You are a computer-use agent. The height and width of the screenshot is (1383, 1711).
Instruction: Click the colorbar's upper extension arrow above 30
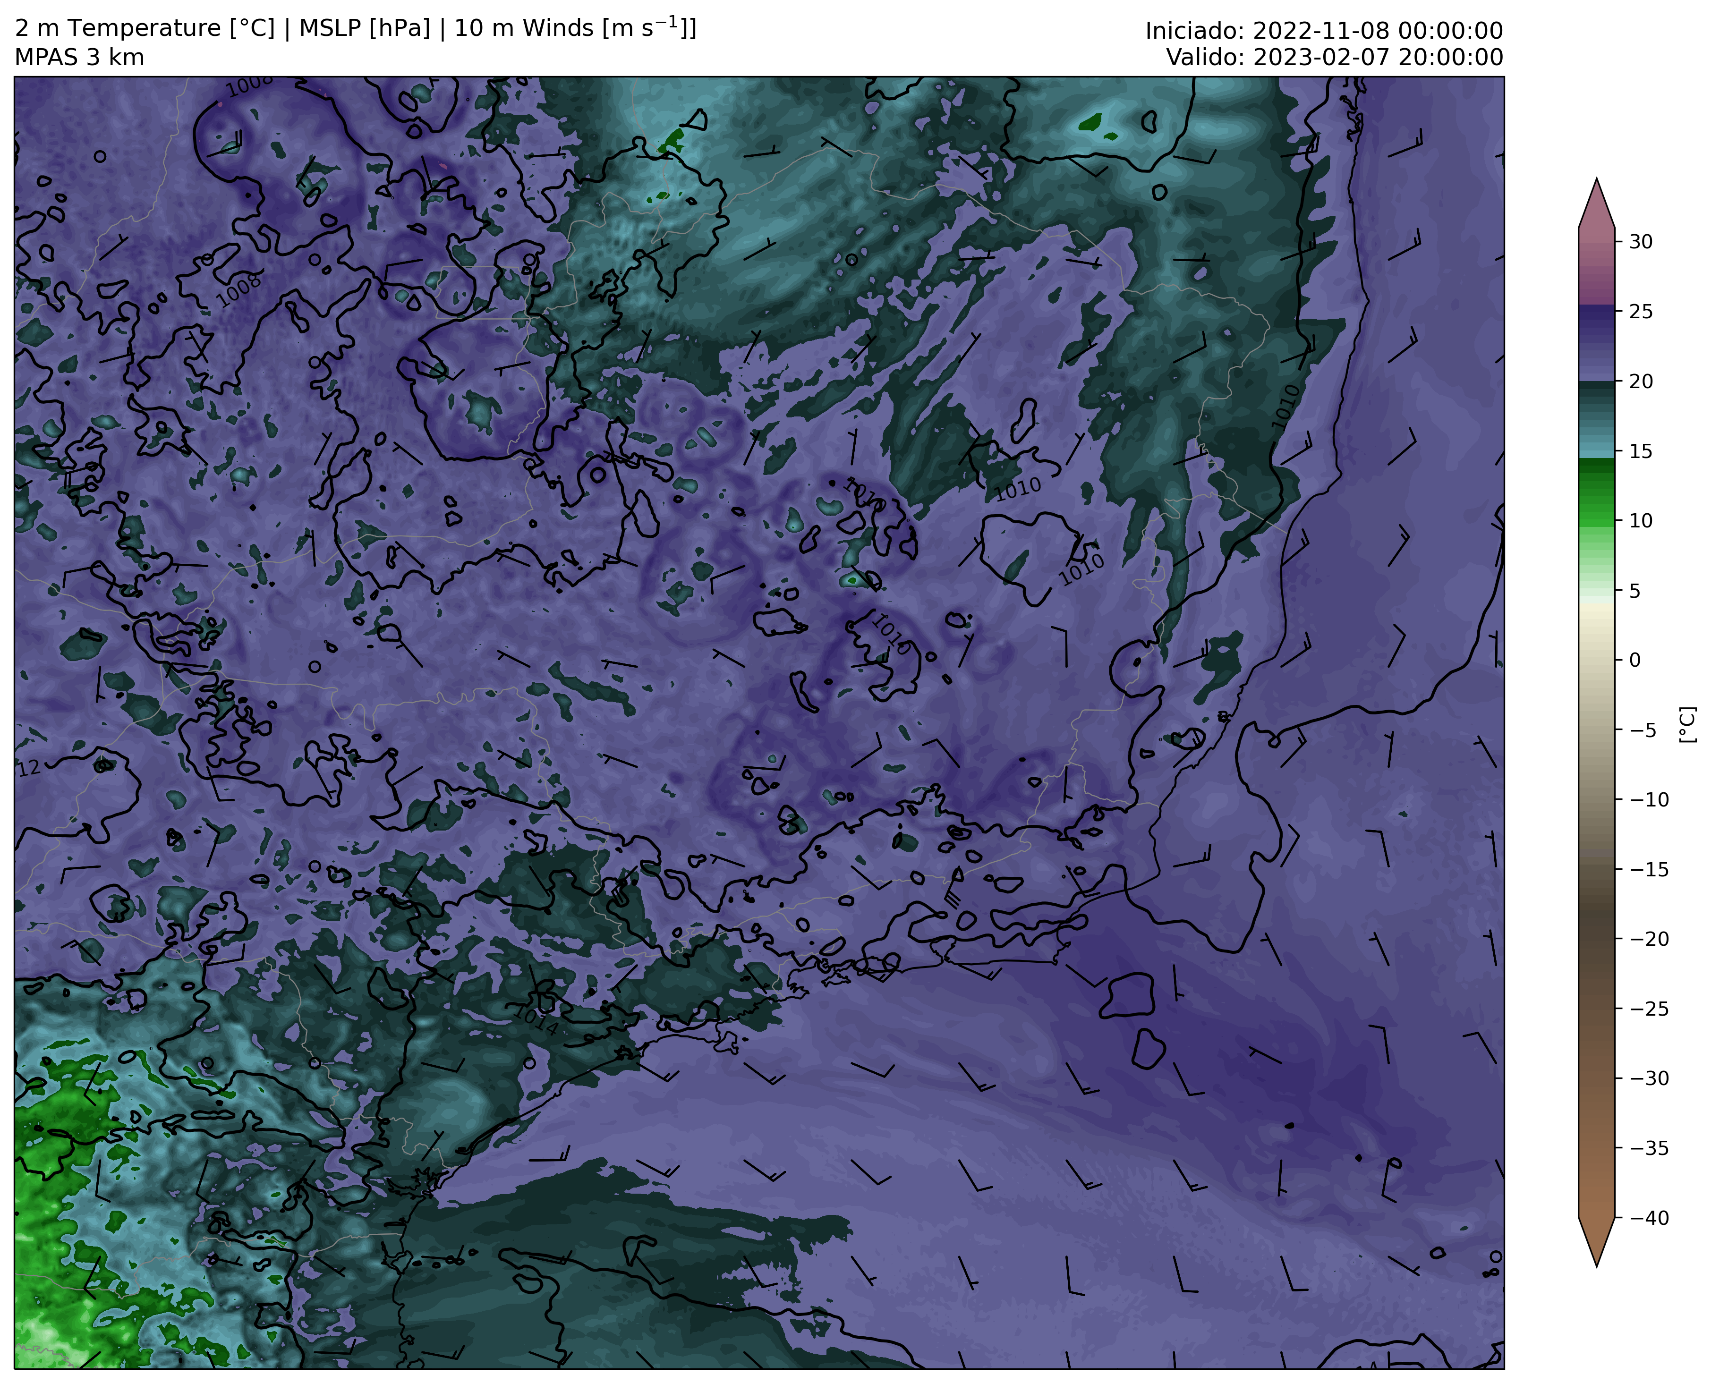coord(1596,205)
